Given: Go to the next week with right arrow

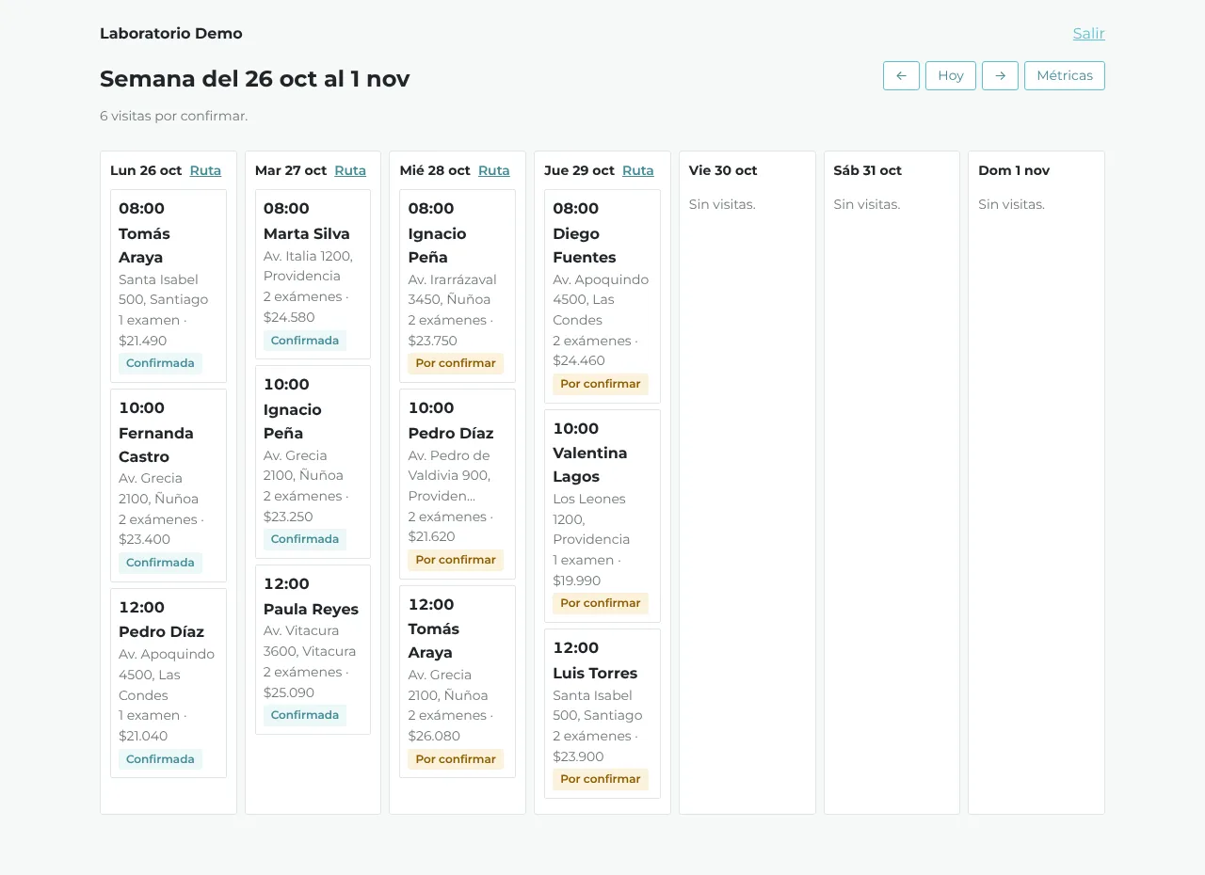Looking at the screenshot, I should click(x=1000, y=75).
